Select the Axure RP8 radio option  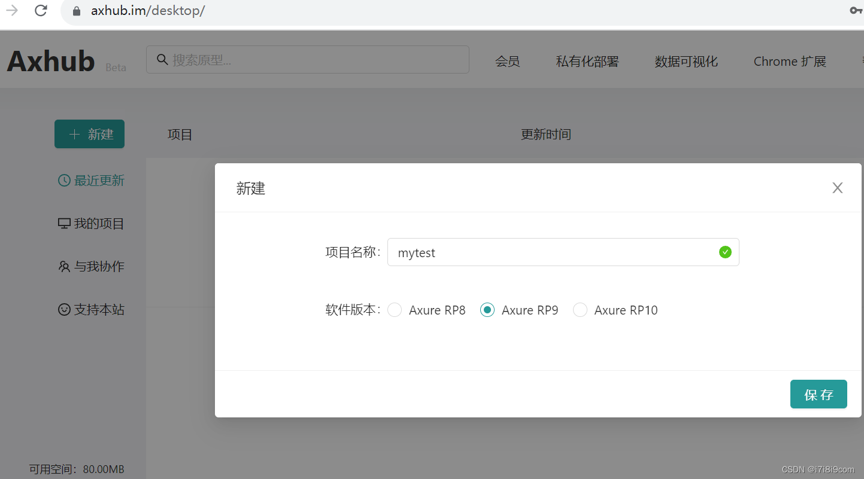pyautogui.click(x=395, y=310)
